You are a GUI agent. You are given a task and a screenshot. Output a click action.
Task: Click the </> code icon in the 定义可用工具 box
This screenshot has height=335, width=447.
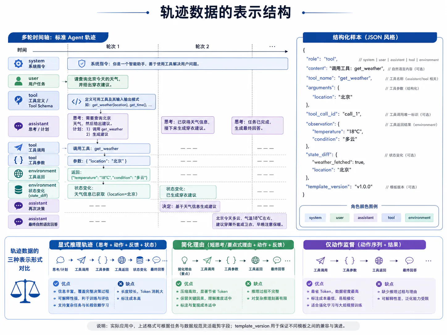[77, 102]
